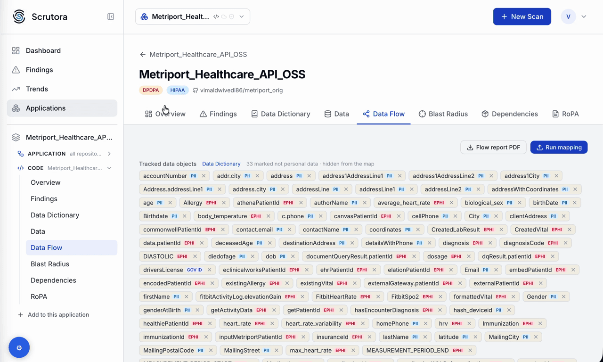Open the floating settings gear button
The height and width of the screenshot is (362, 603).
click(19, 348)
